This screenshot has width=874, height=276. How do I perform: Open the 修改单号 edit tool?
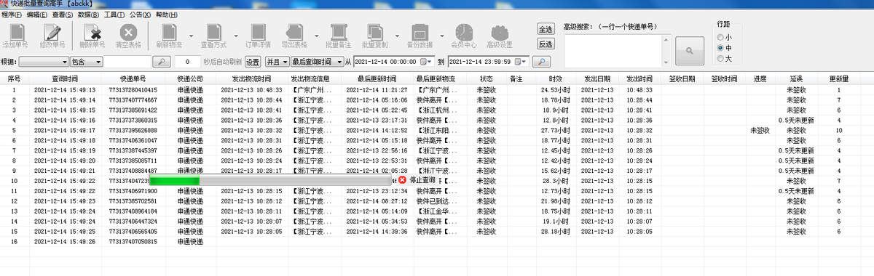(x=52, y=36)
